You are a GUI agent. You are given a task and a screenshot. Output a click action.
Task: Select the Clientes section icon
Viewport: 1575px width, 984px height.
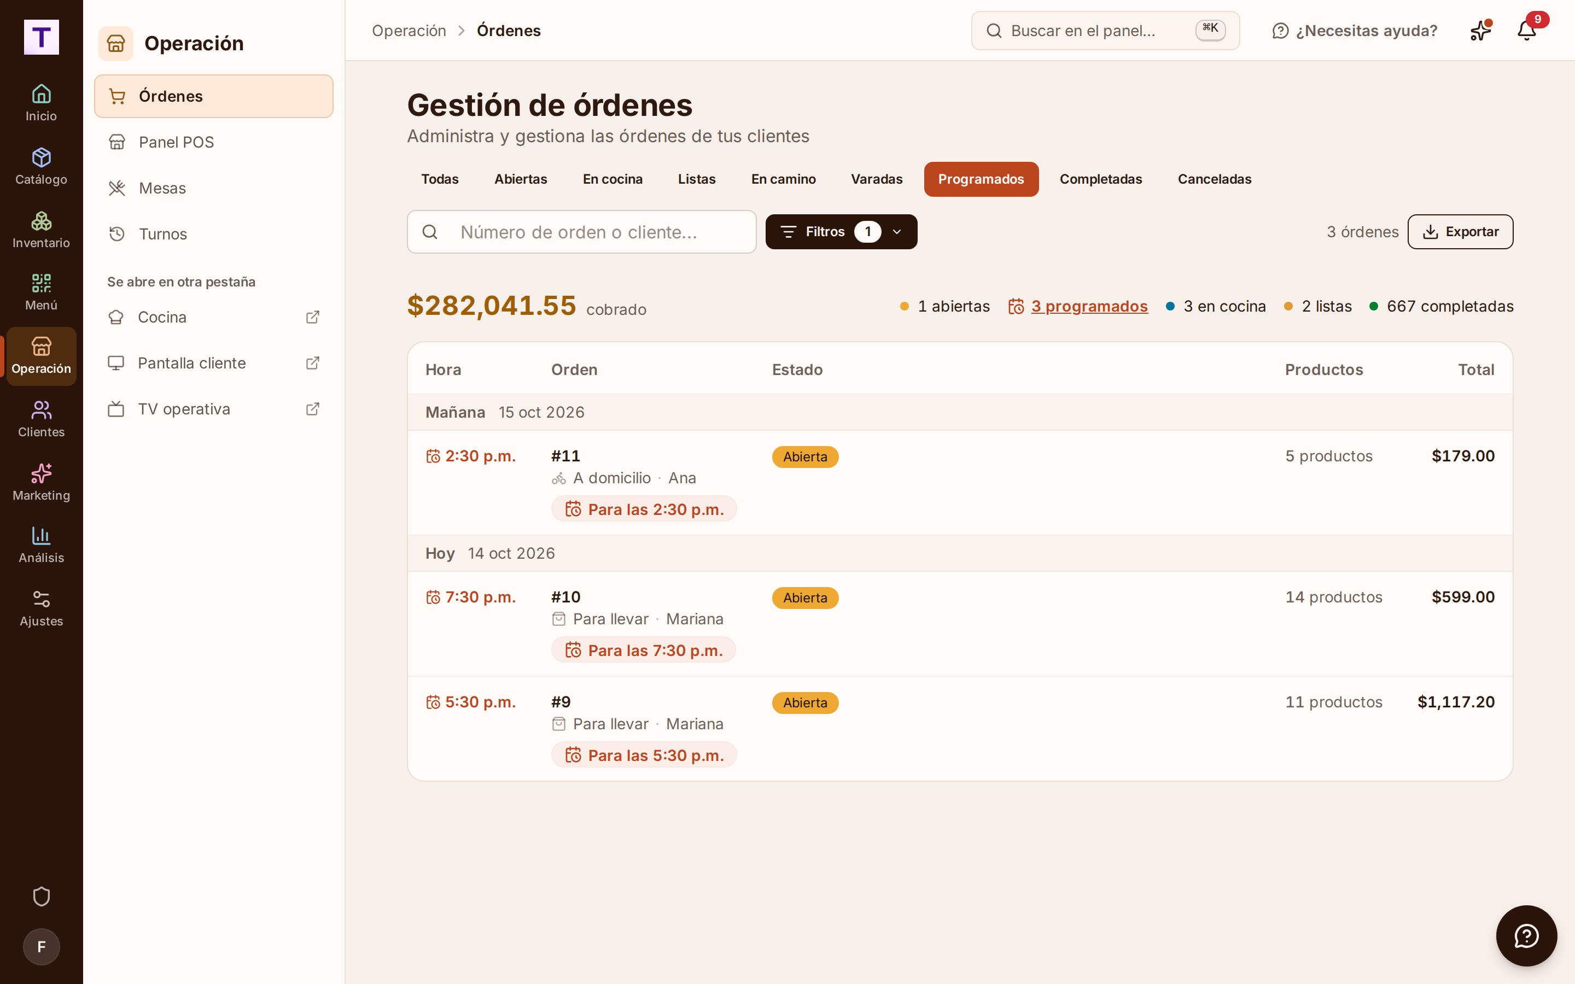tap(41, 419)
